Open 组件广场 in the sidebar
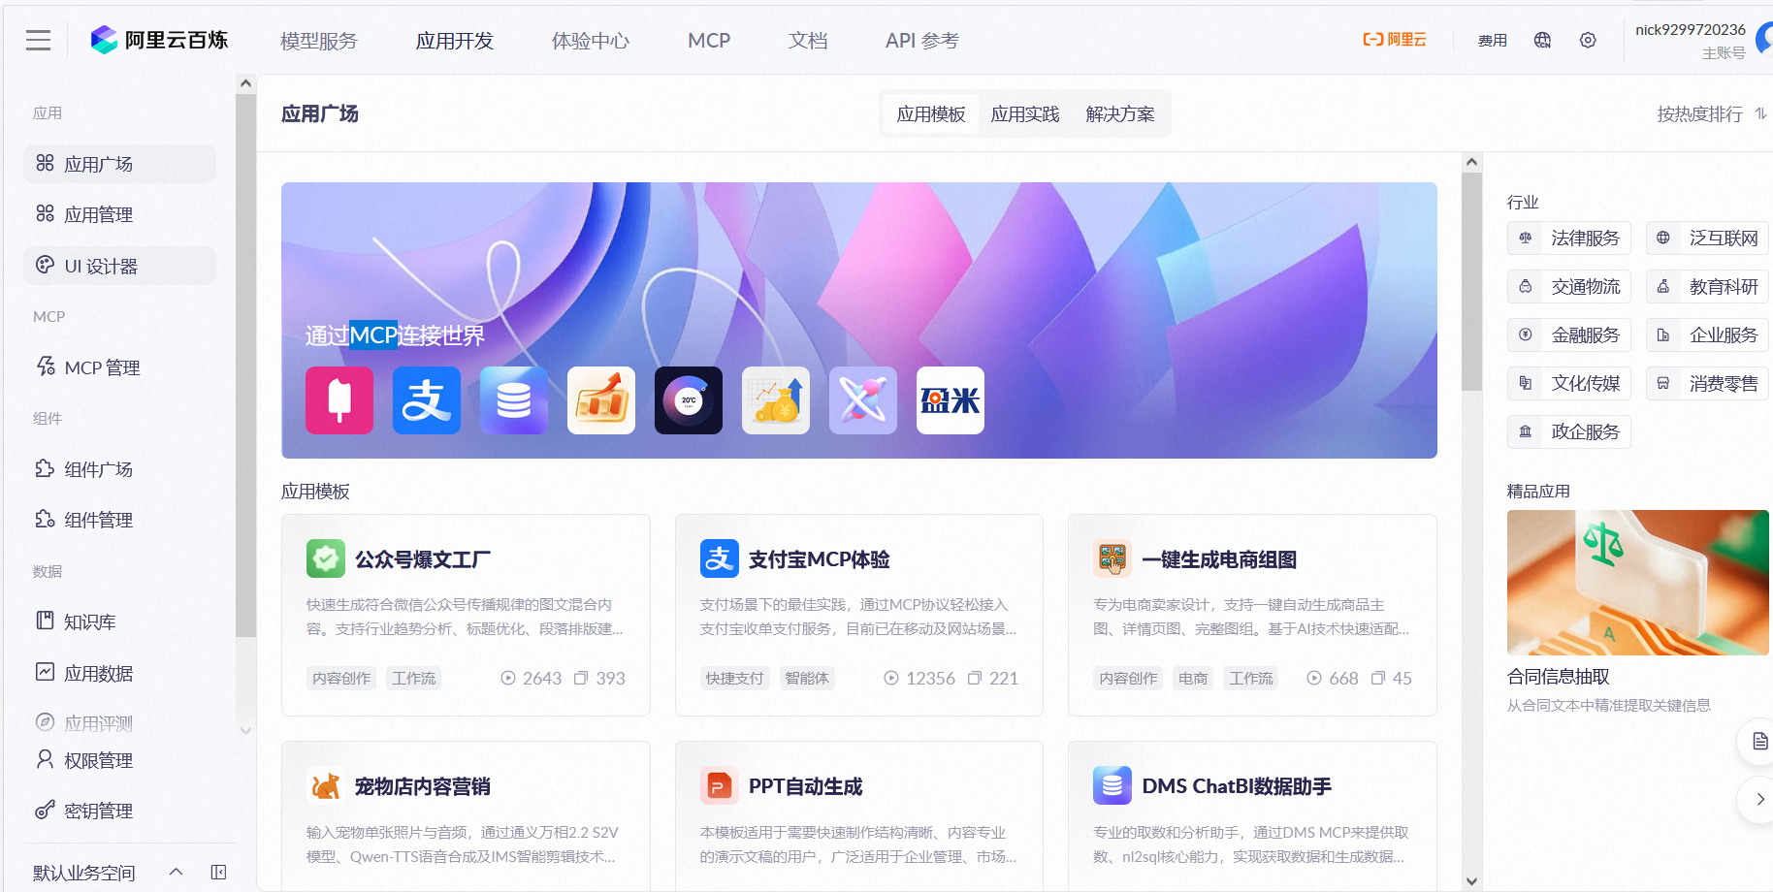1773x892 pixels. [x=119, y=469]
